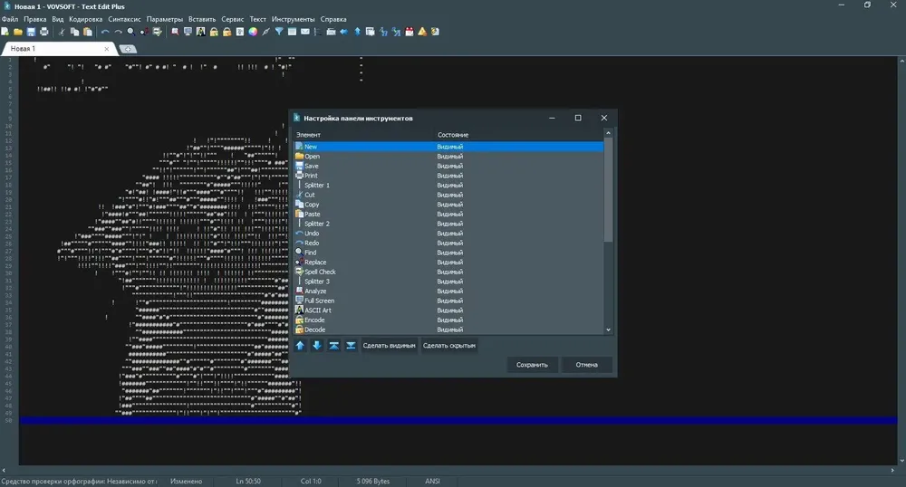Click the Сохранить button

click(532, 365)
